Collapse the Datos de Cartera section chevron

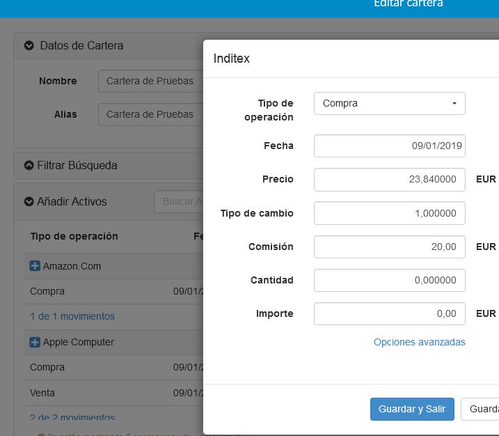coord(29,45)
